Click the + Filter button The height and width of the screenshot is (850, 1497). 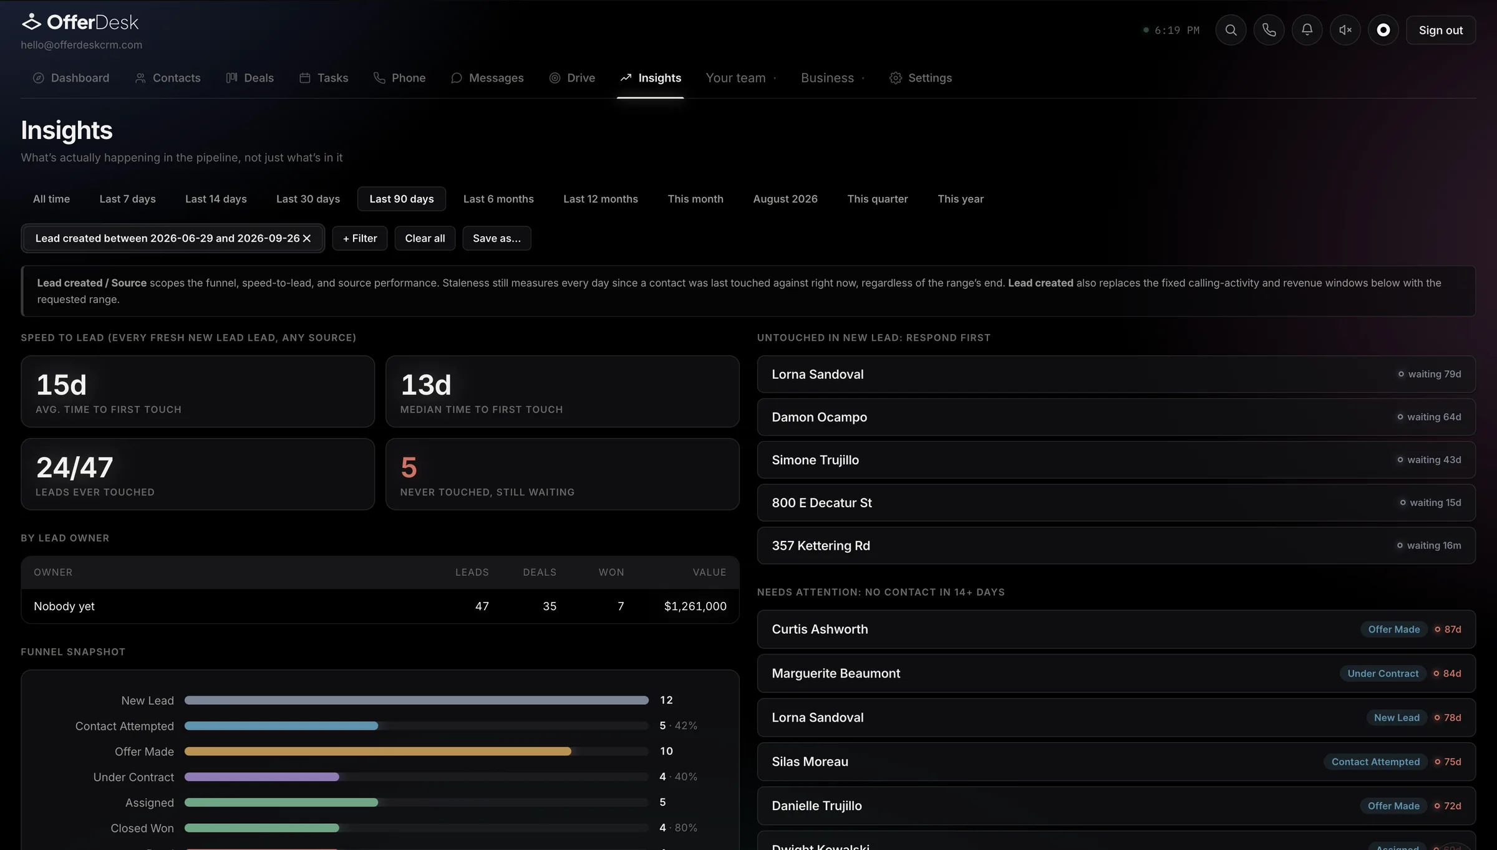coord(360,238)
